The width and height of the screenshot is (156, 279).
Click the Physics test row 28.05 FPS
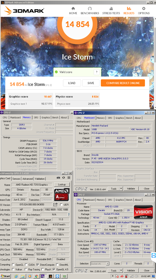77,104
